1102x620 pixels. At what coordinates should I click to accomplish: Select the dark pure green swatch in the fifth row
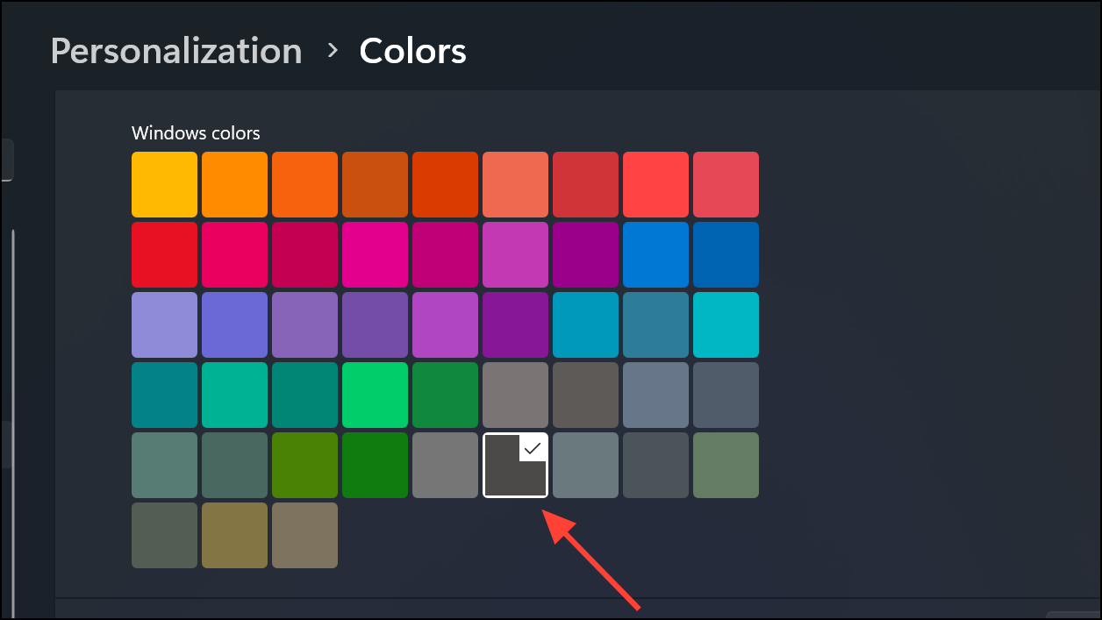point(375,465)
